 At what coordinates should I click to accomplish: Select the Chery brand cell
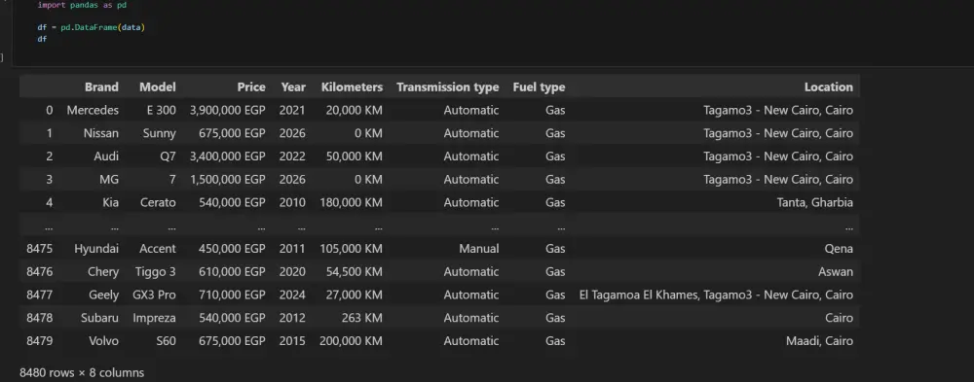point(103,271)
